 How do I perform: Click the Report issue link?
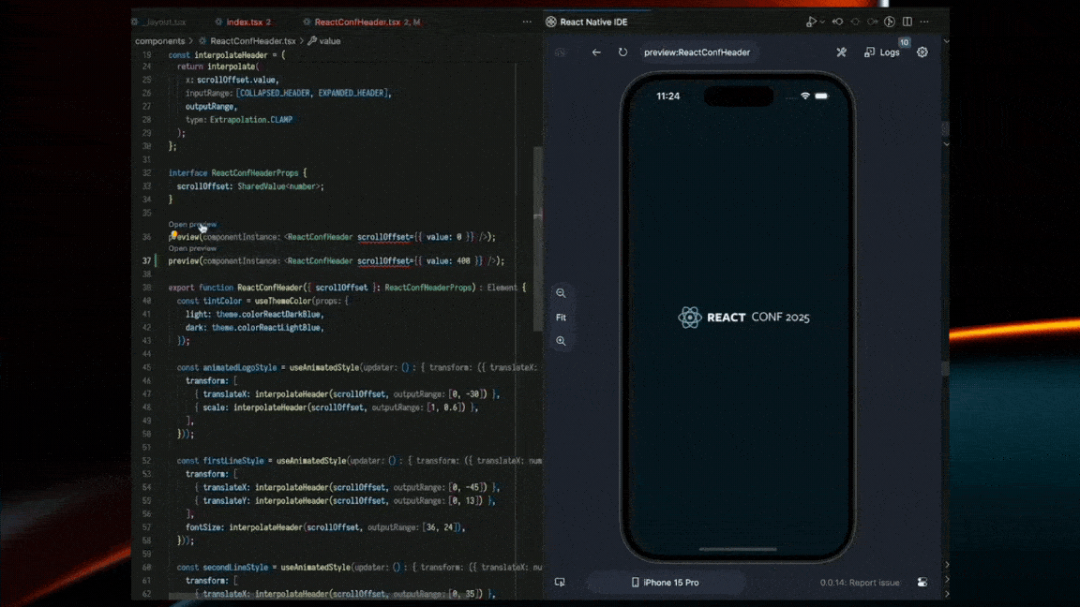tap(860, 583)
